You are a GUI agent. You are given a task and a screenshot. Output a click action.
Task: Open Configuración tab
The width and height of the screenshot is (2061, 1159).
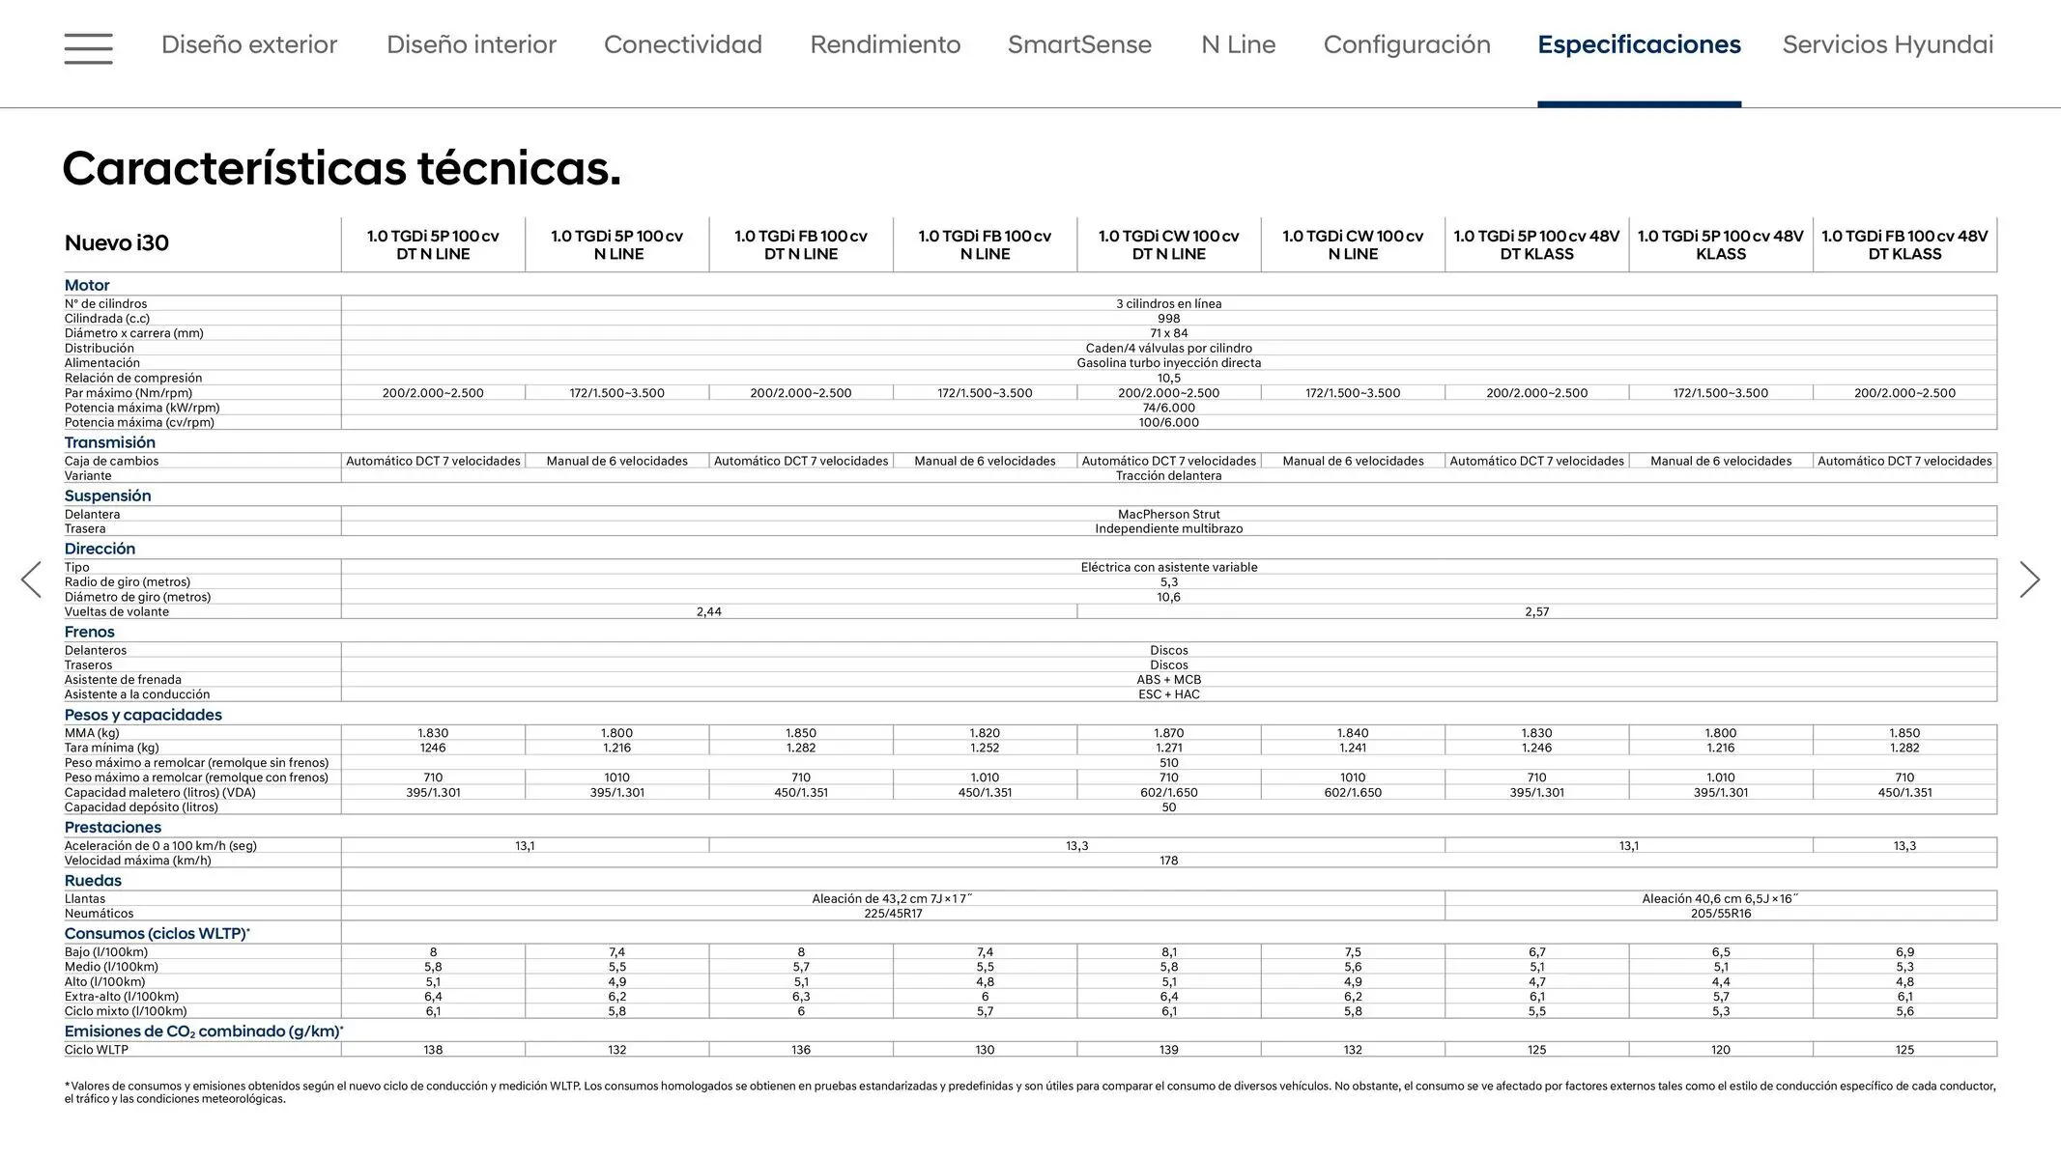(1406, 44)
